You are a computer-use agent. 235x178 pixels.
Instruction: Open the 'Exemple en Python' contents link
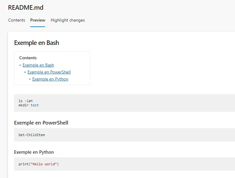50,79
